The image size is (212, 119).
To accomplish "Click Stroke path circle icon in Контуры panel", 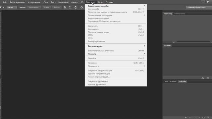I will [x=190, y=118].
